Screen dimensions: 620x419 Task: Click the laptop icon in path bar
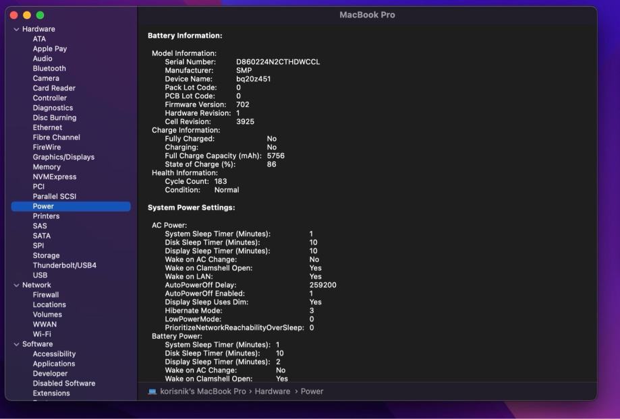click(x=152, y=391)
